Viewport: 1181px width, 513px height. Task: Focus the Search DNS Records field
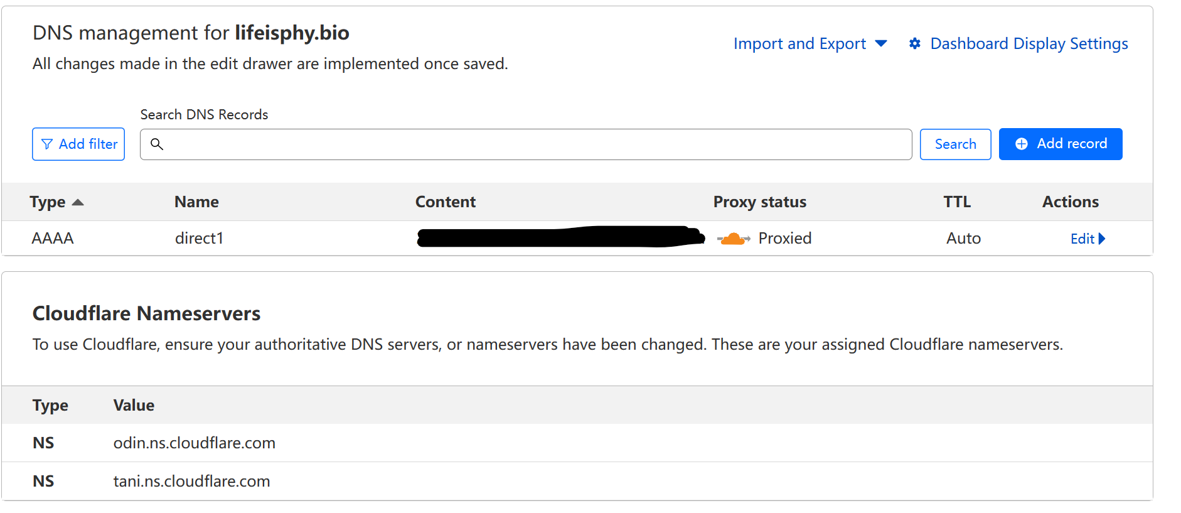533,144
